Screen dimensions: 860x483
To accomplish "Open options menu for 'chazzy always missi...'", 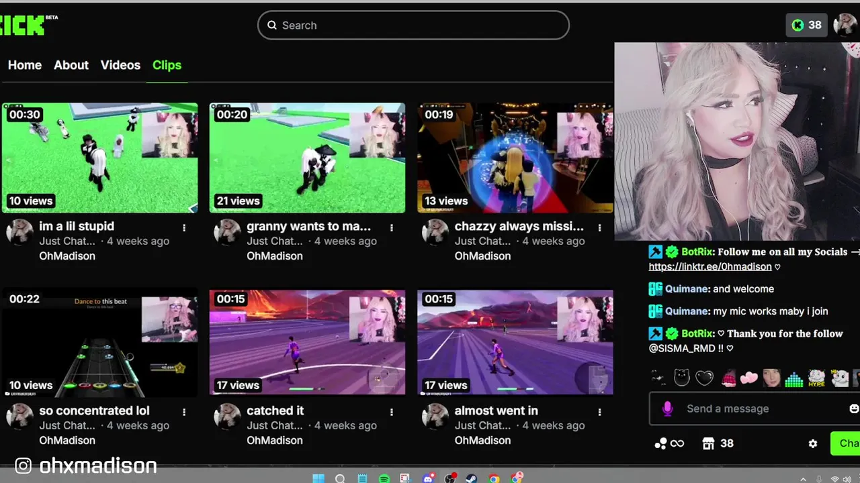I will coord(599,227).
